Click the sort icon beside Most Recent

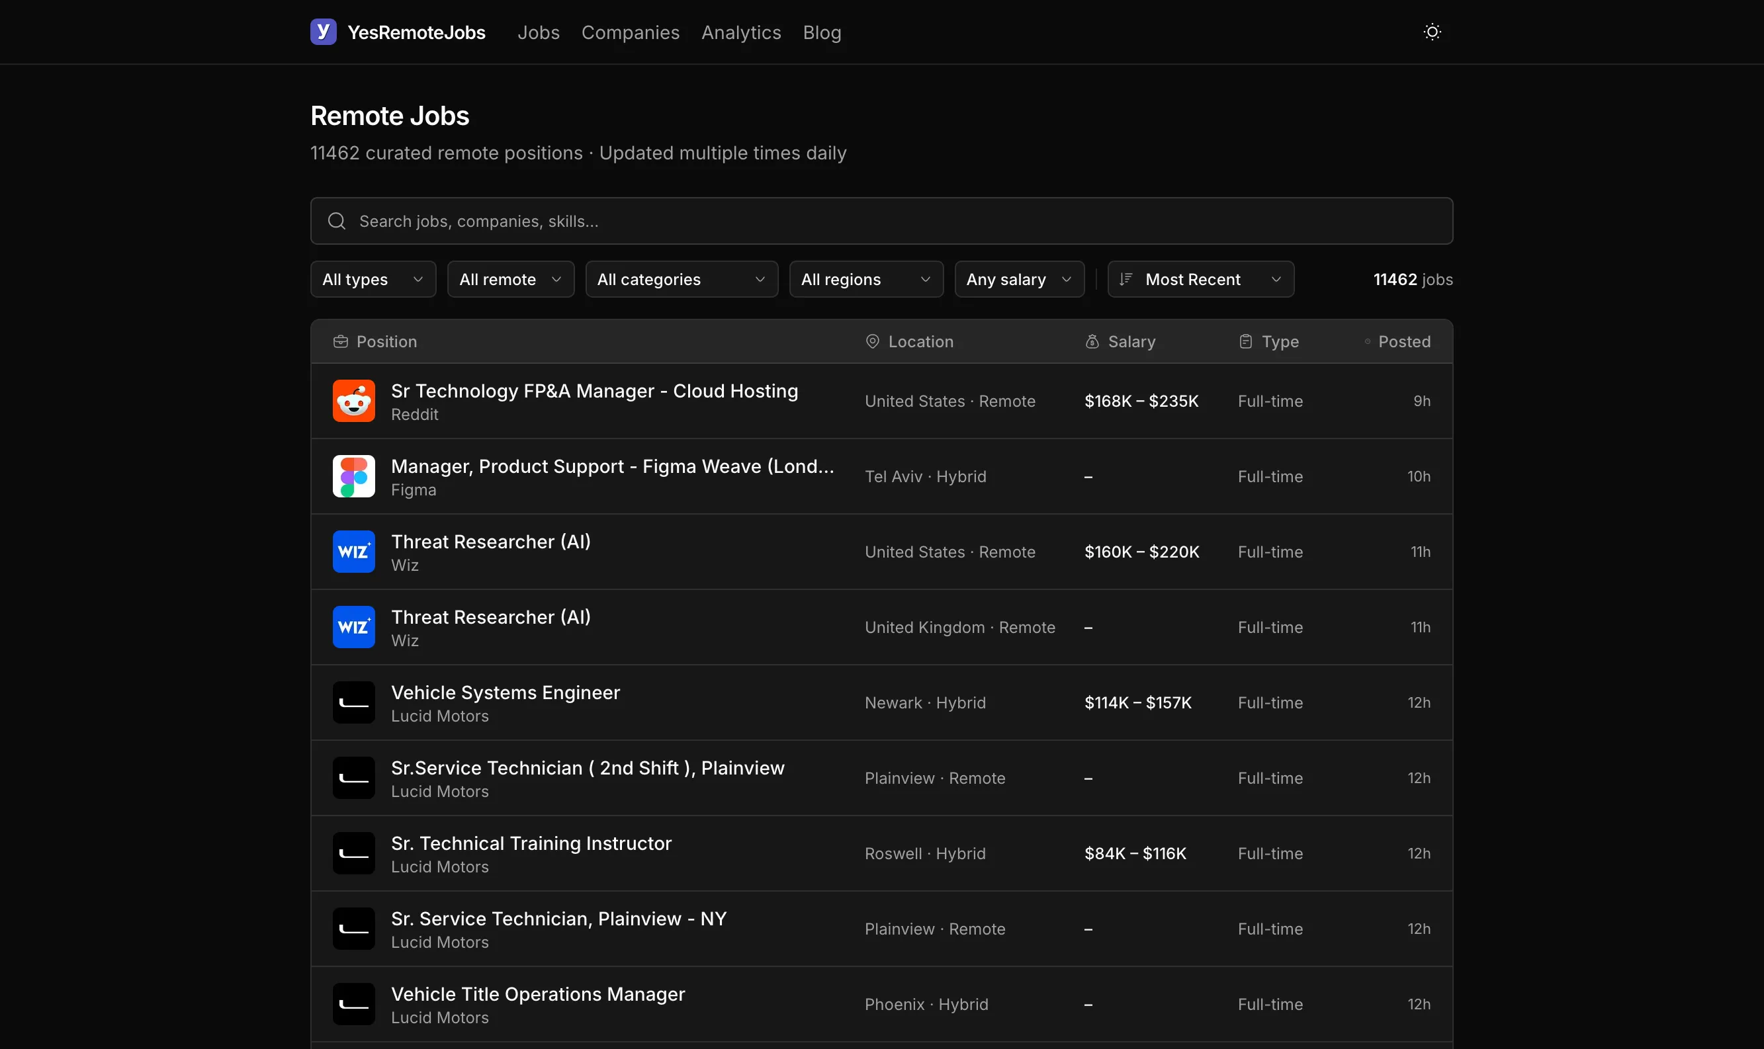1125,279
